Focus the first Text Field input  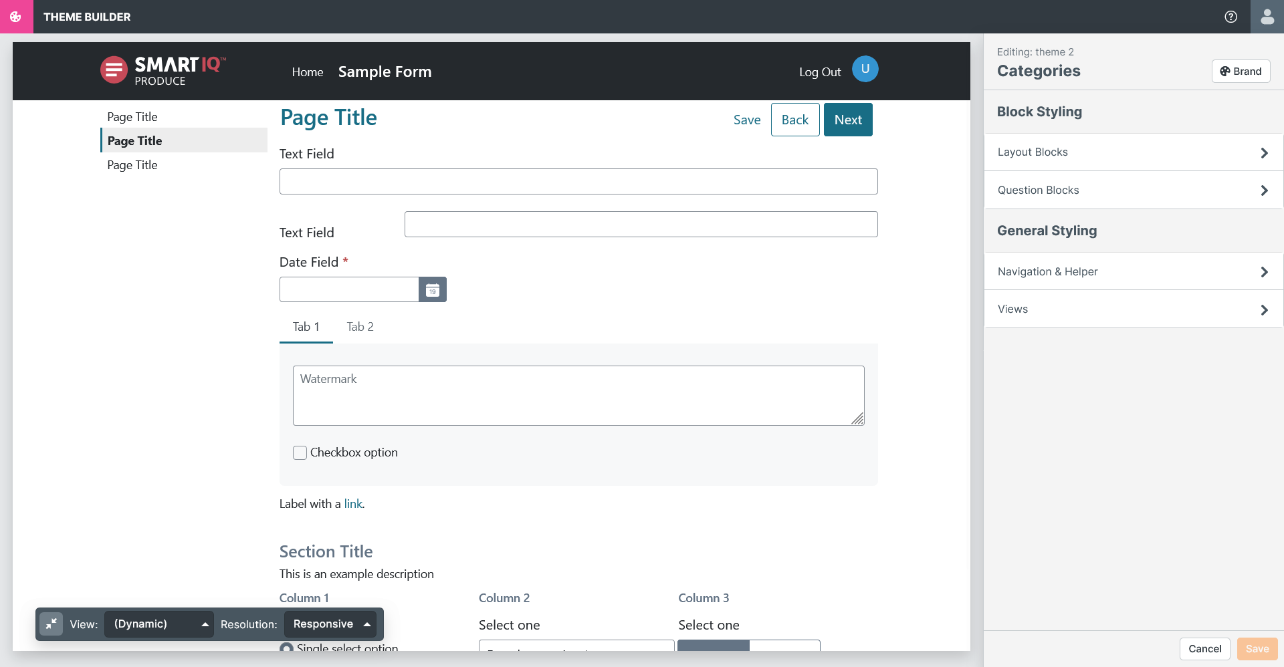(578, 182)
